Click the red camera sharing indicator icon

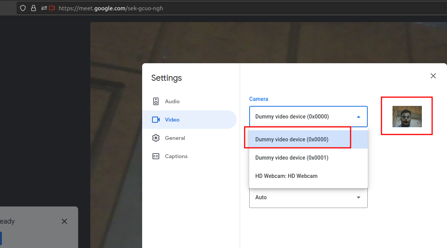(52, 8)
